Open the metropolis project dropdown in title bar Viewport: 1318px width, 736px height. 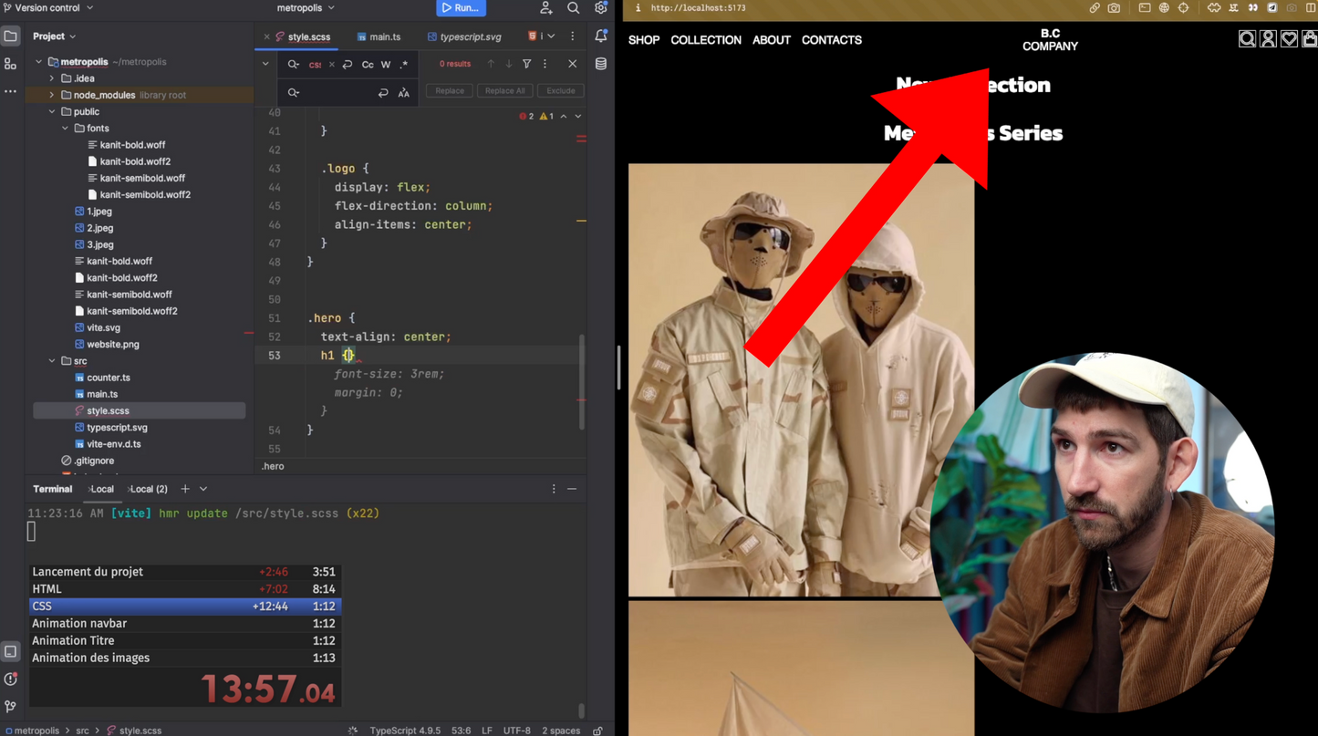coord(306,8)
